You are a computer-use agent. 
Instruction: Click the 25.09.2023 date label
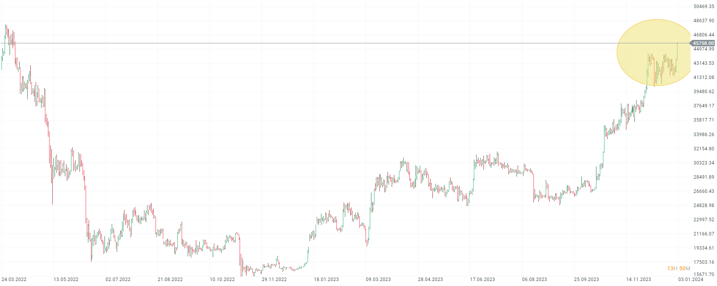click(x=586, y=279)
